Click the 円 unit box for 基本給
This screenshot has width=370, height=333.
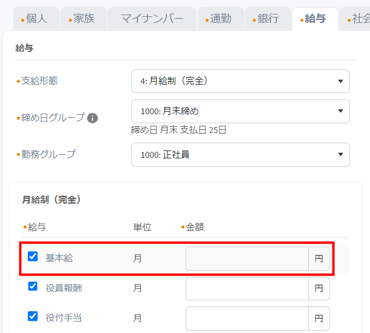click(x=319, y=259)
